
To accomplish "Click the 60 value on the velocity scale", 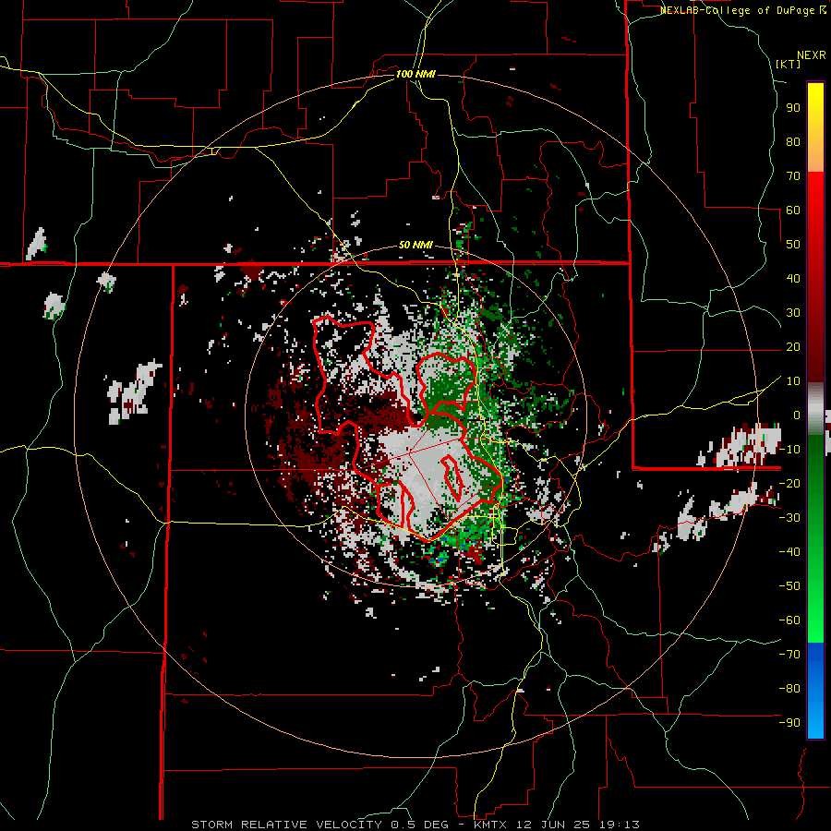I will (793, 211).
